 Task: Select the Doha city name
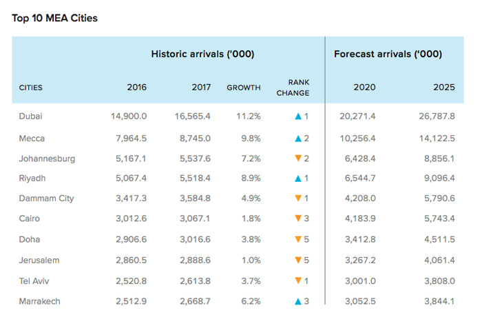pyautogui.click(x=30, y=239)
